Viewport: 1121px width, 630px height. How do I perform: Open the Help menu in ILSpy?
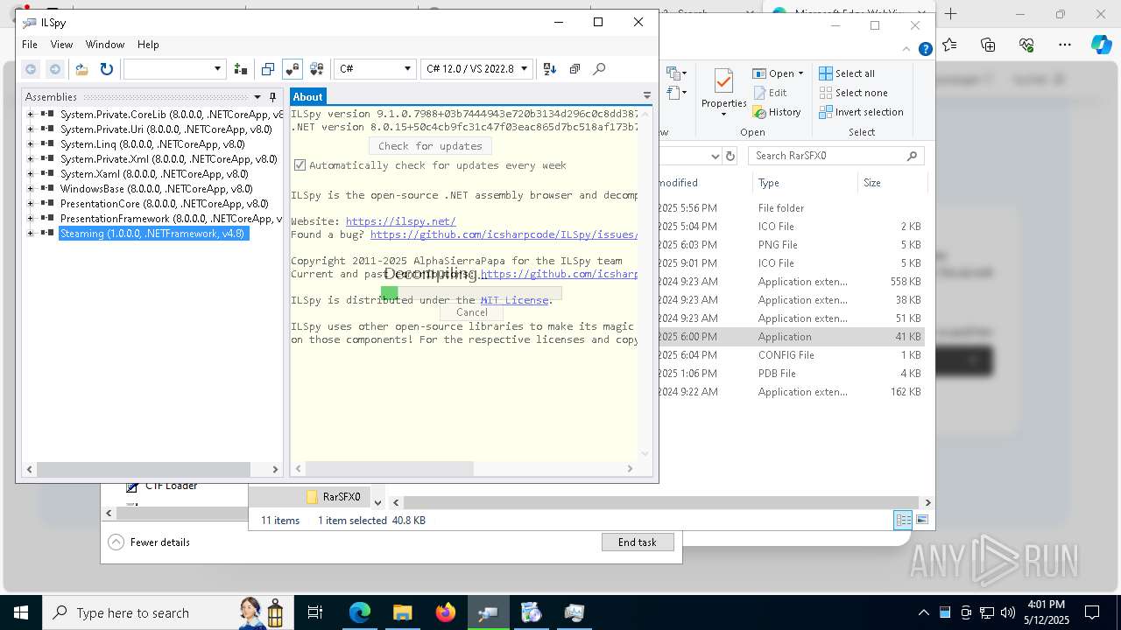148,45
